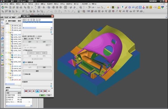Click the Play forward playback button
Image resolution: width=168 pixels, height=109 pixels.
click(37, 91)
